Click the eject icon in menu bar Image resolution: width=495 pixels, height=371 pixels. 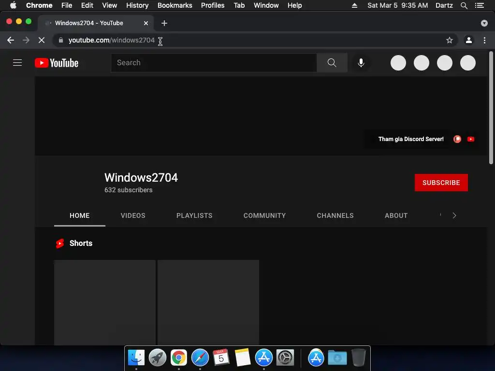point(354,5)
